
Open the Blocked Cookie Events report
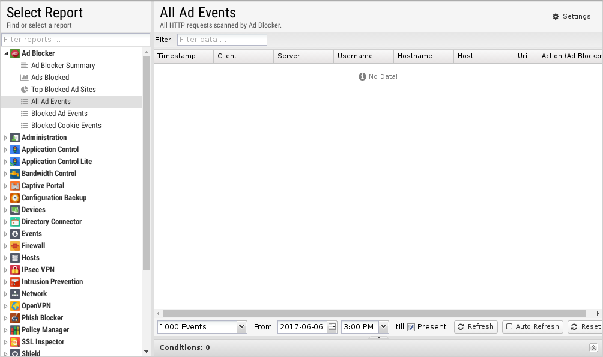click(66, 126)
